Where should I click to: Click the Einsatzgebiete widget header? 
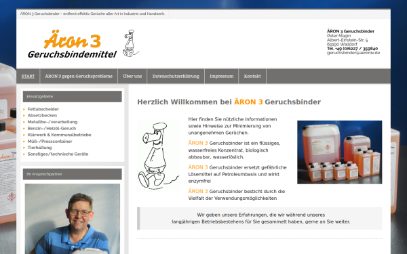click(72, 96)
